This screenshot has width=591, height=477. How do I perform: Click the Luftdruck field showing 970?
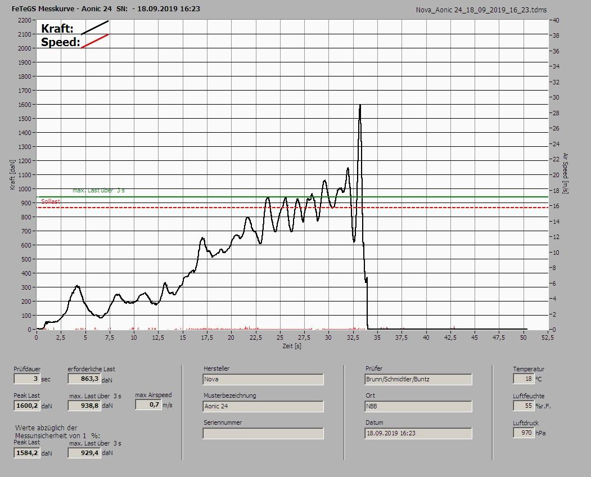pyautogui.click(x=524, y=433)
